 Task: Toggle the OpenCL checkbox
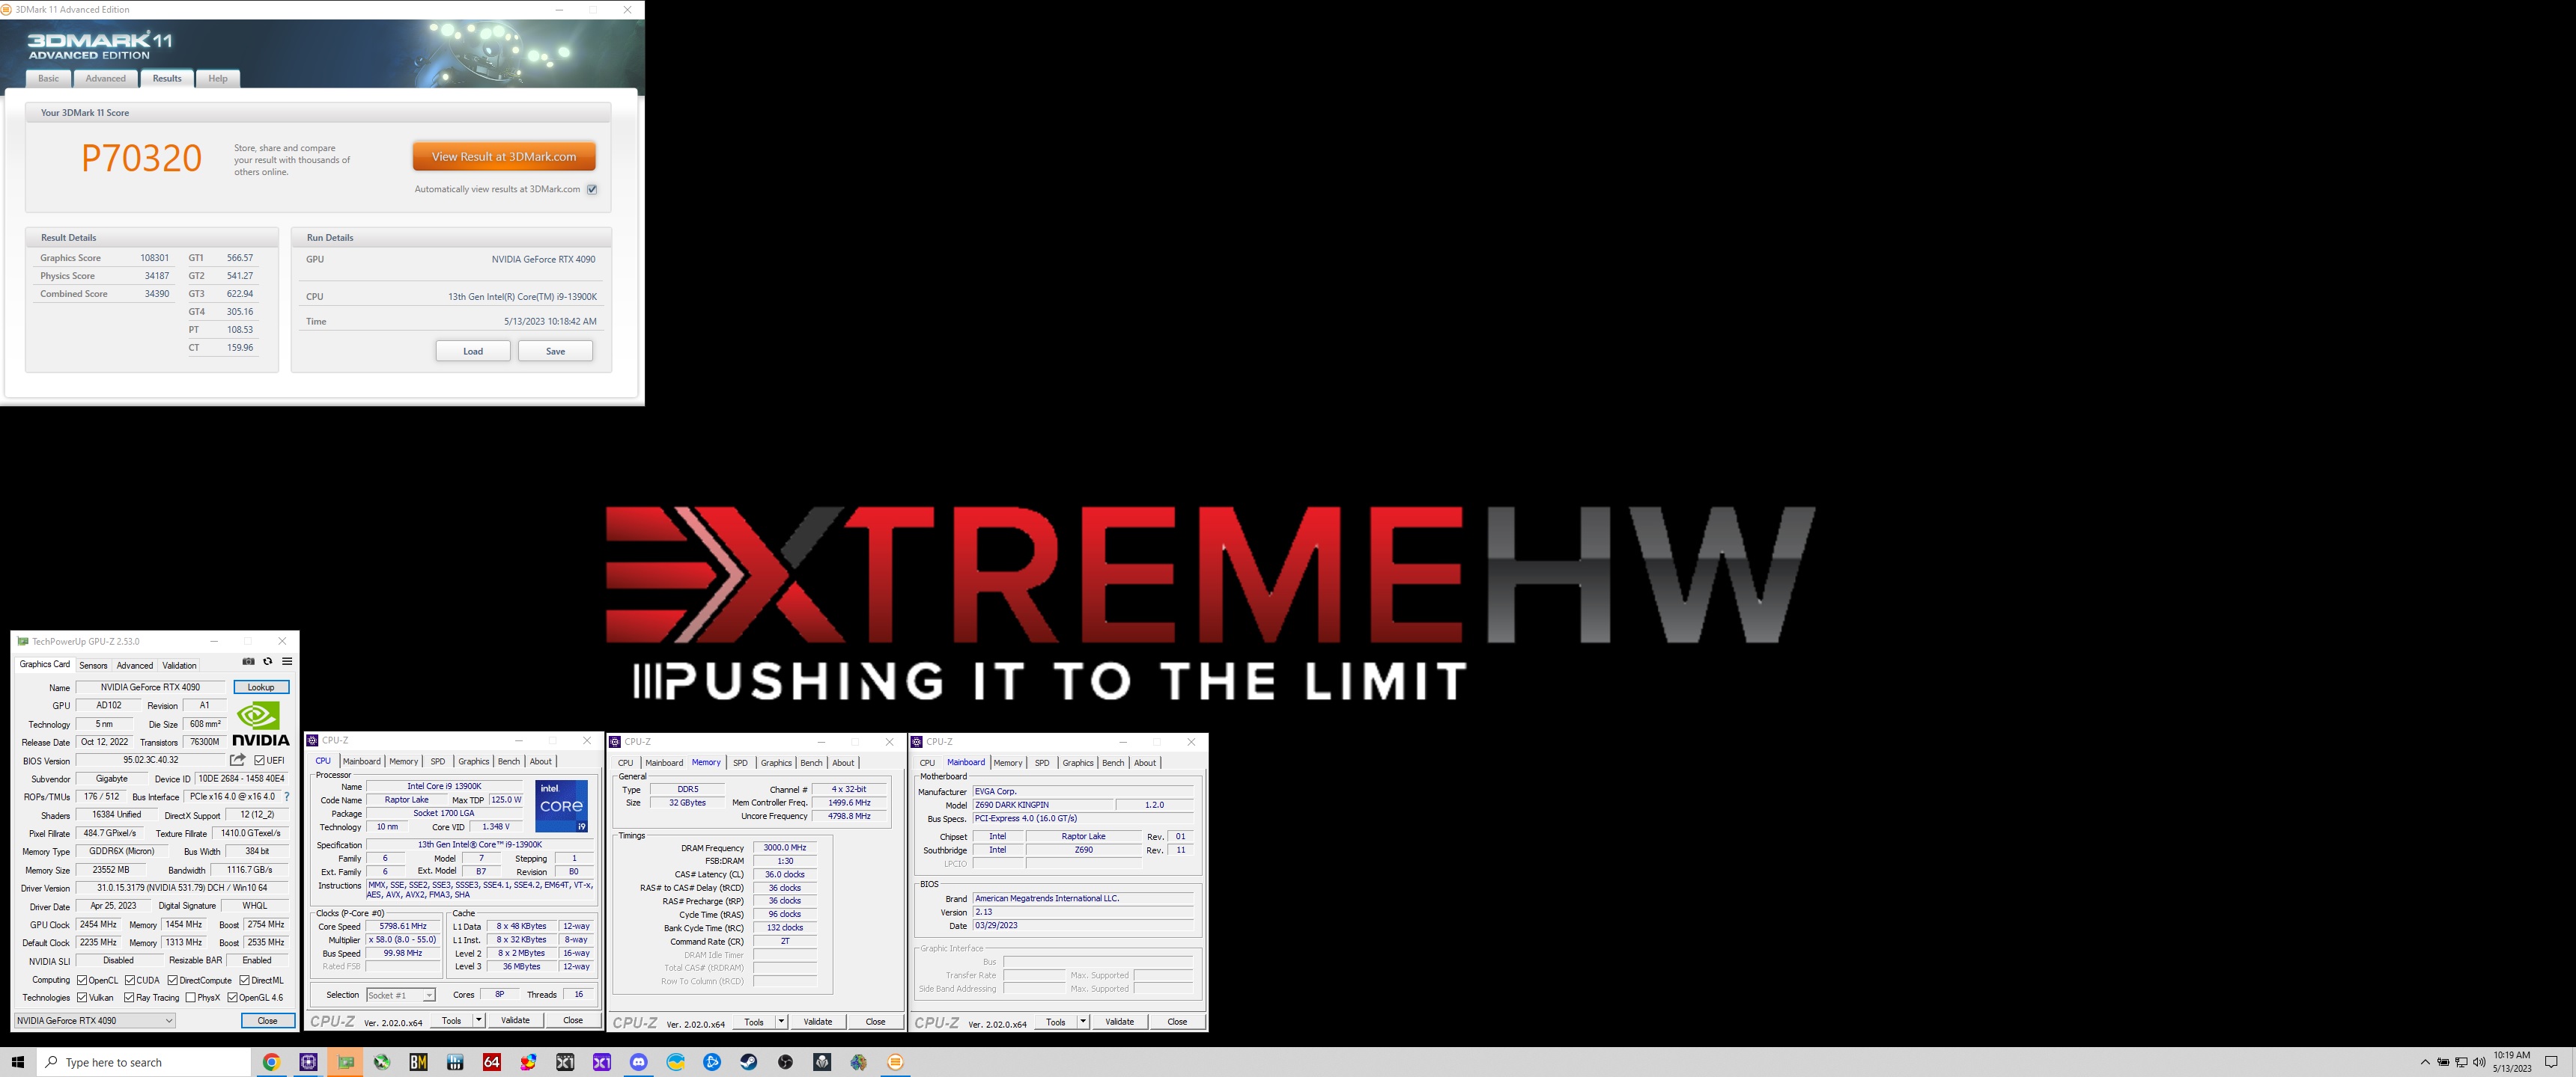point(82,980)
